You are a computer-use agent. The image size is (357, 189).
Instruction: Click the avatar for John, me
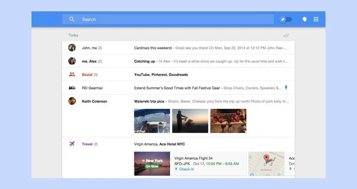coord(72,47)
